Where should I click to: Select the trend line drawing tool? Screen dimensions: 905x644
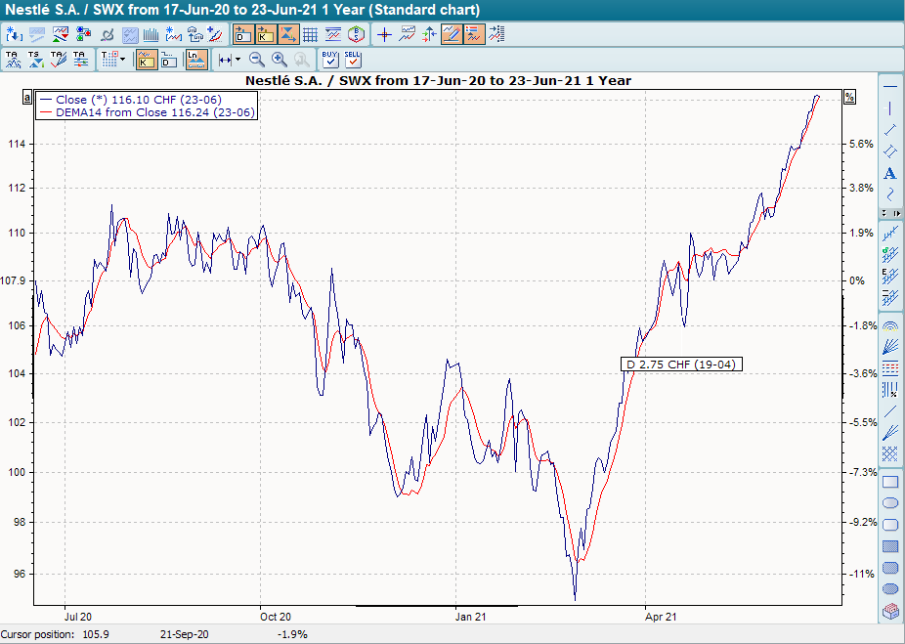click(888, 129)
